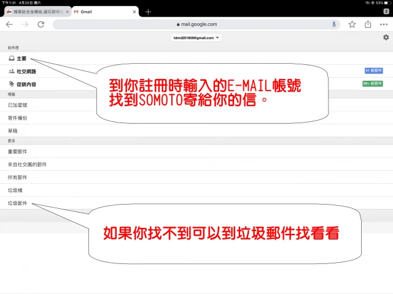Switch to the Gmail tab
The width and height of the screenshot is (393, 294).
(105, 12)
